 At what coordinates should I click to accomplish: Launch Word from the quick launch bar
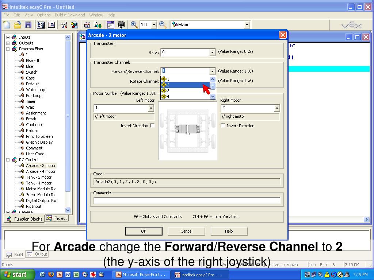68,275
